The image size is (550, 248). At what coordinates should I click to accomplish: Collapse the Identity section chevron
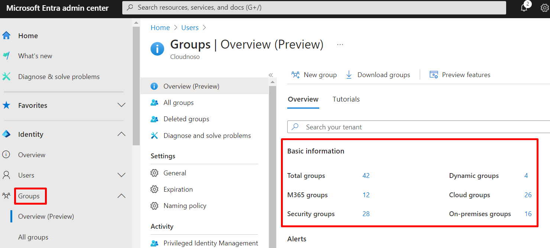[x=122, y=134]
